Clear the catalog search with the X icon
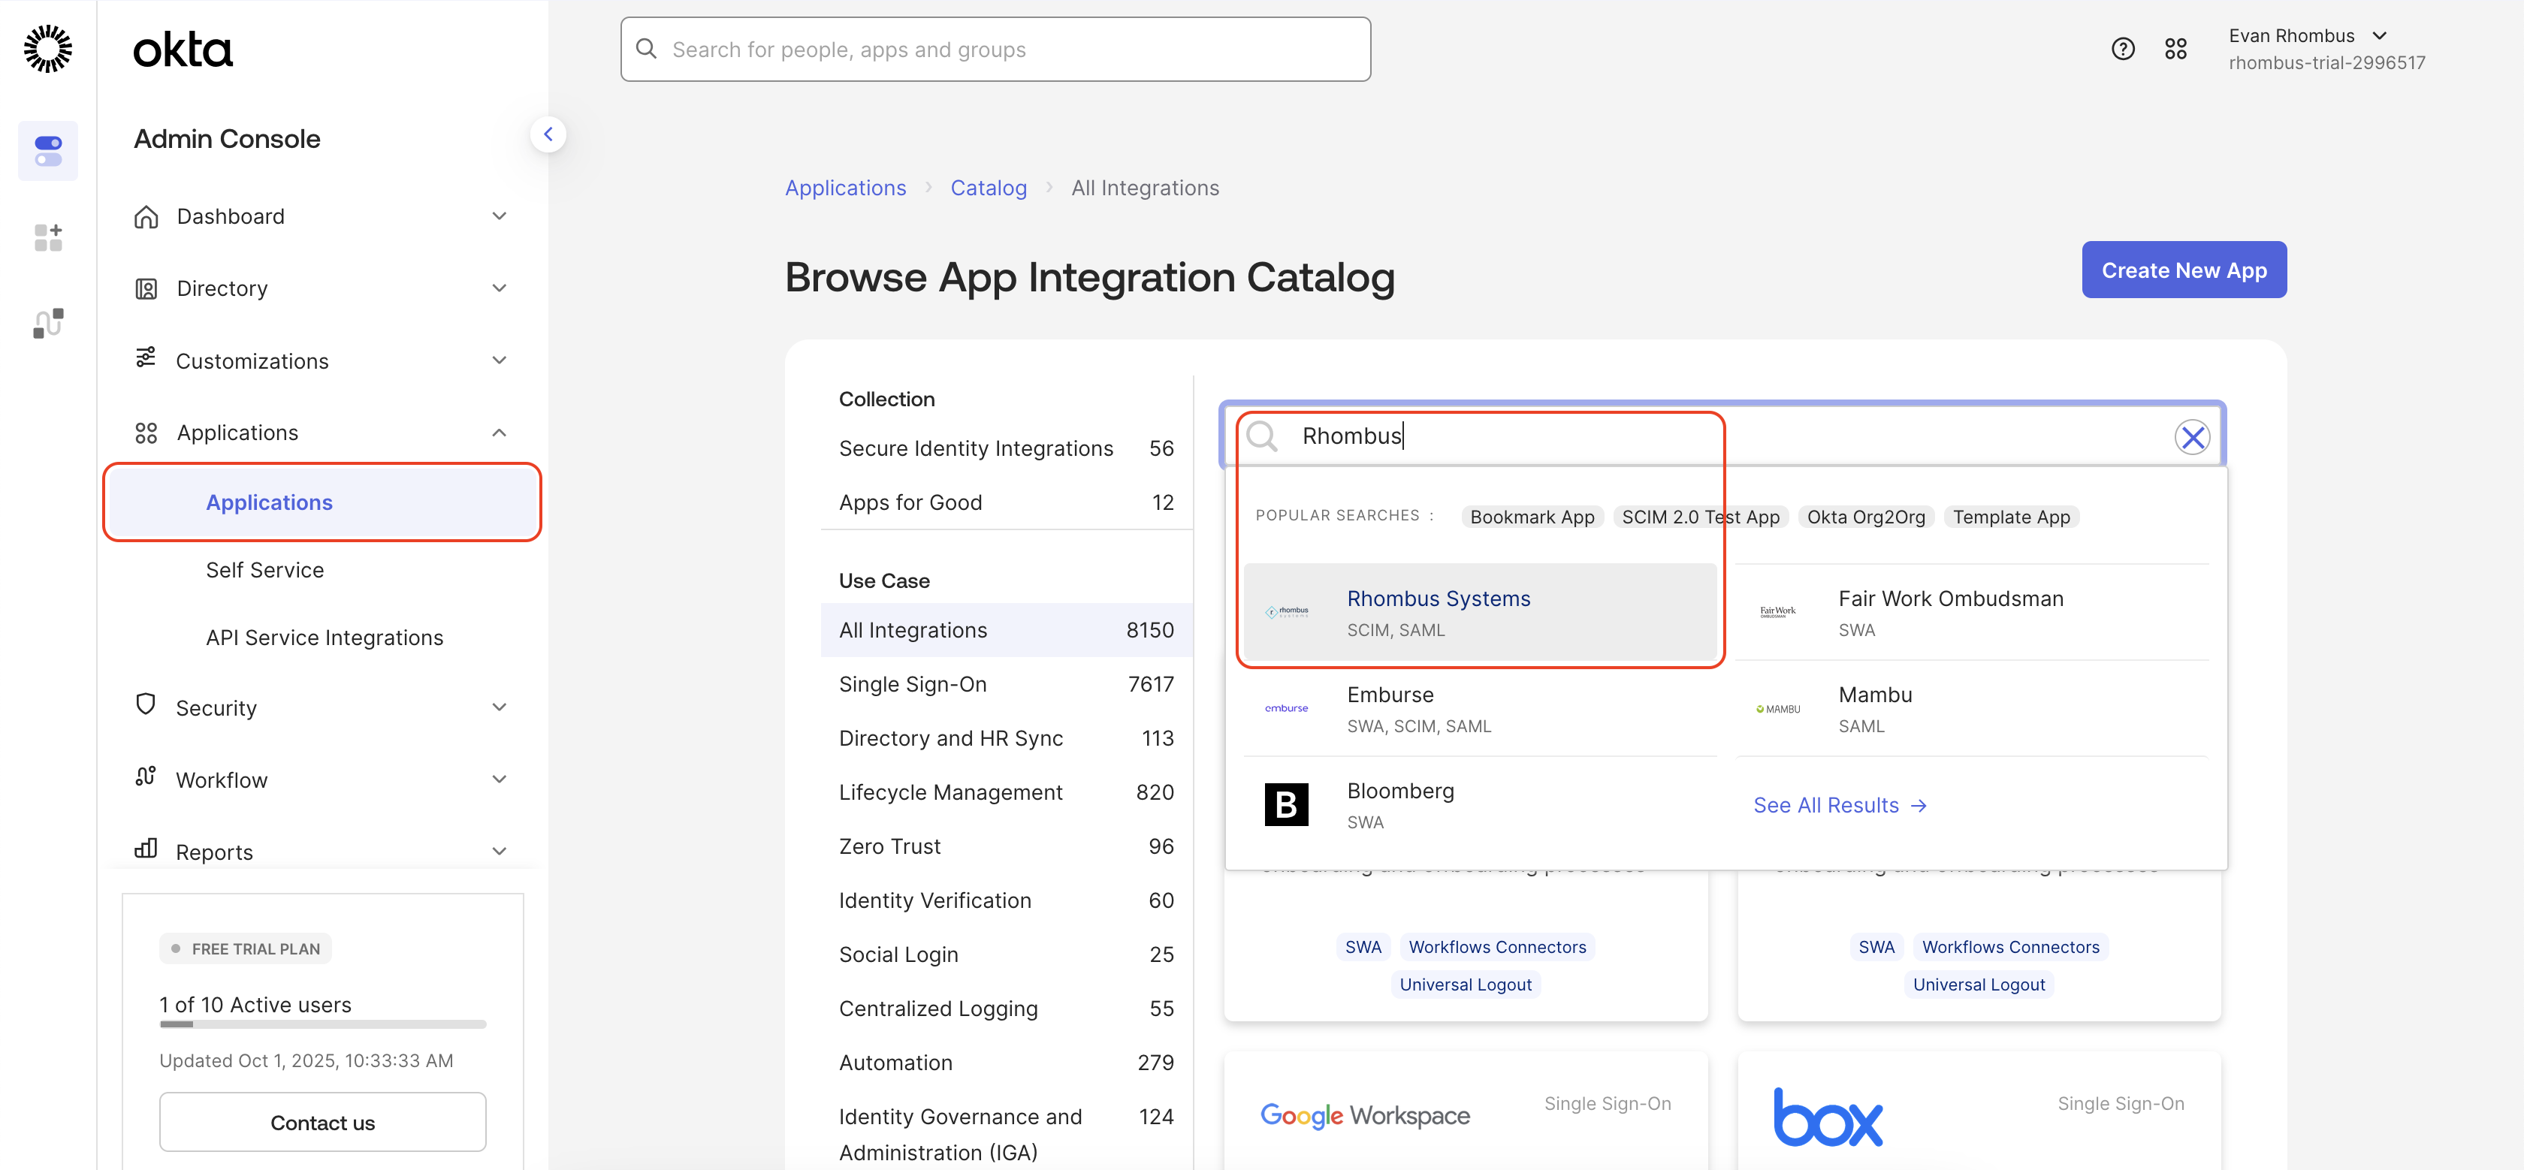The image size is (2524, 1170). point(2192,437)
